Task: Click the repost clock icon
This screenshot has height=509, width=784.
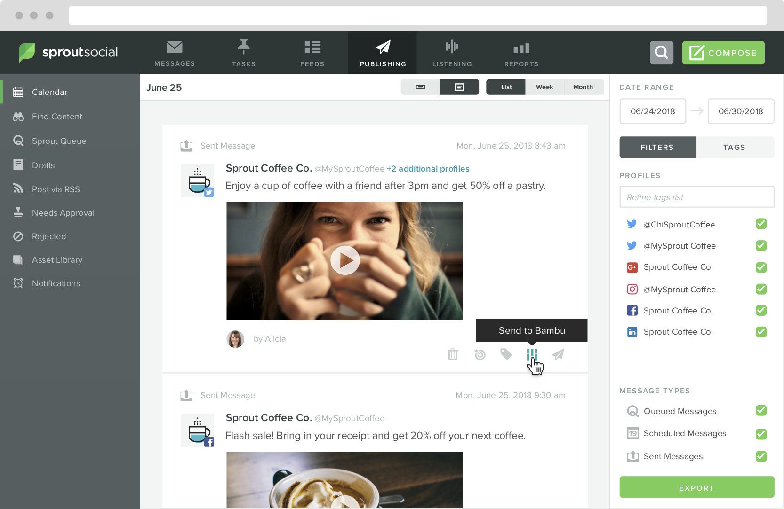Action: (x=480, y=354)
